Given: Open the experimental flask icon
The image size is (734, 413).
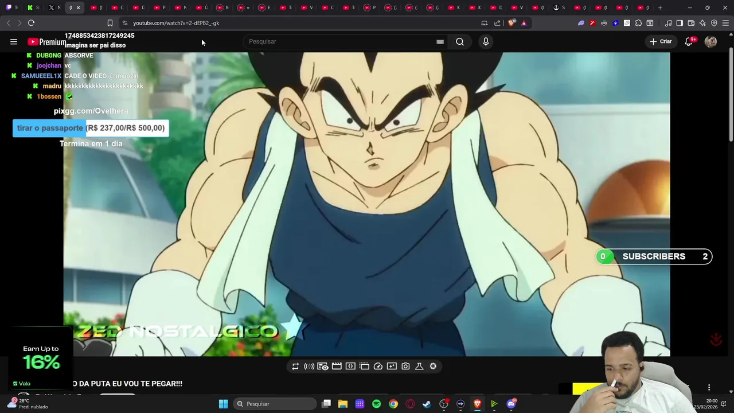Looking at the screenshot, I should coord(419,366).
